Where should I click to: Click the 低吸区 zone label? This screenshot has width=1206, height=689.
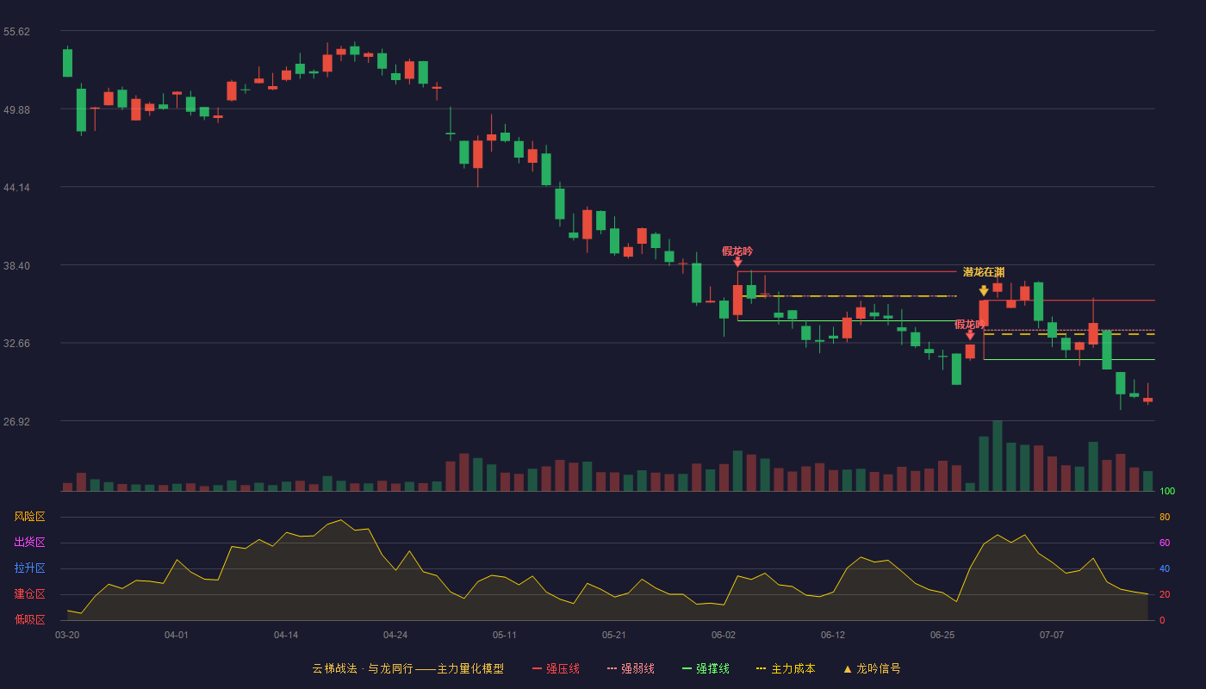click(x=30, y=619)
